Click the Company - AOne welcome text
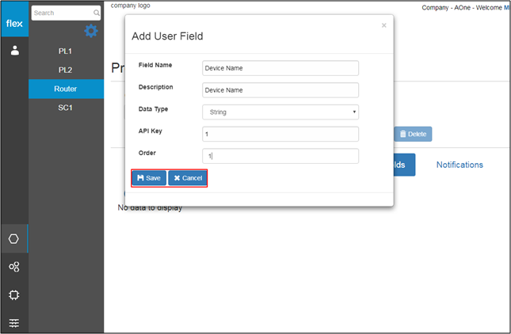Viewport: 511px width, 334px height. click(465, 7)
